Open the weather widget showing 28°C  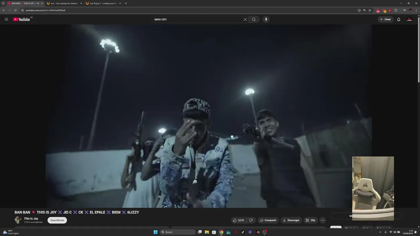point(10,232)
